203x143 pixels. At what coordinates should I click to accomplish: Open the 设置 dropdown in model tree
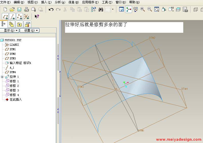[29, 30]
